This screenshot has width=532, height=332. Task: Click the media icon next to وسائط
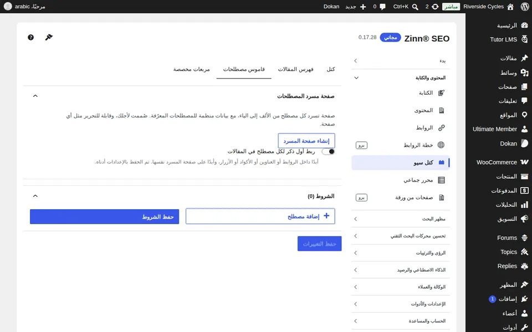tap(525, 72)
